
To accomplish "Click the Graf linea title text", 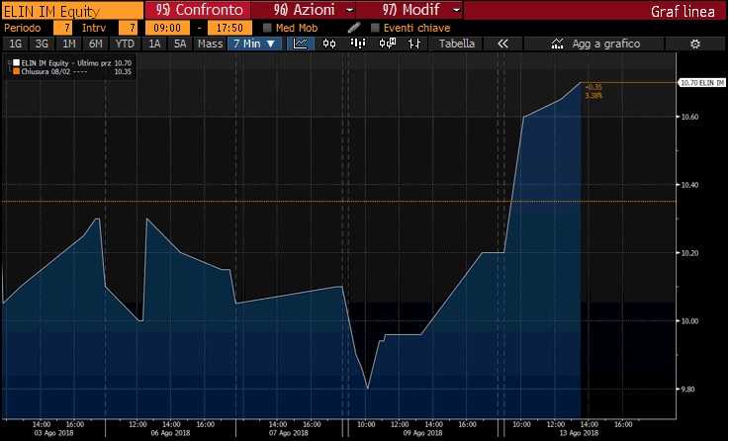I will [x=683, y=11].
